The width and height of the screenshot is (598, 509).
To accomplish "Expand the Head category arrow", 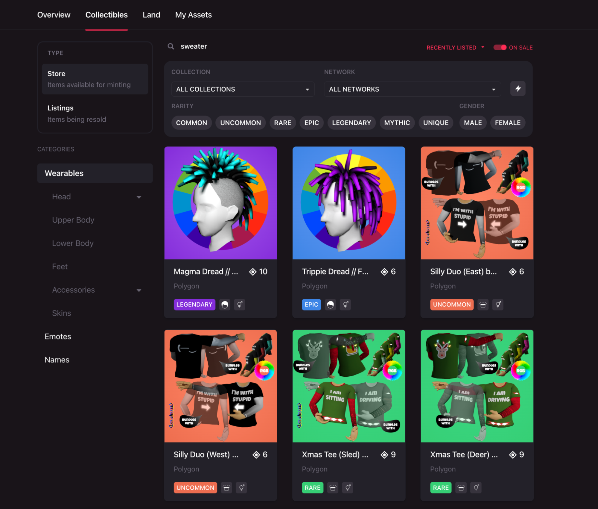I will pos(139,197).
